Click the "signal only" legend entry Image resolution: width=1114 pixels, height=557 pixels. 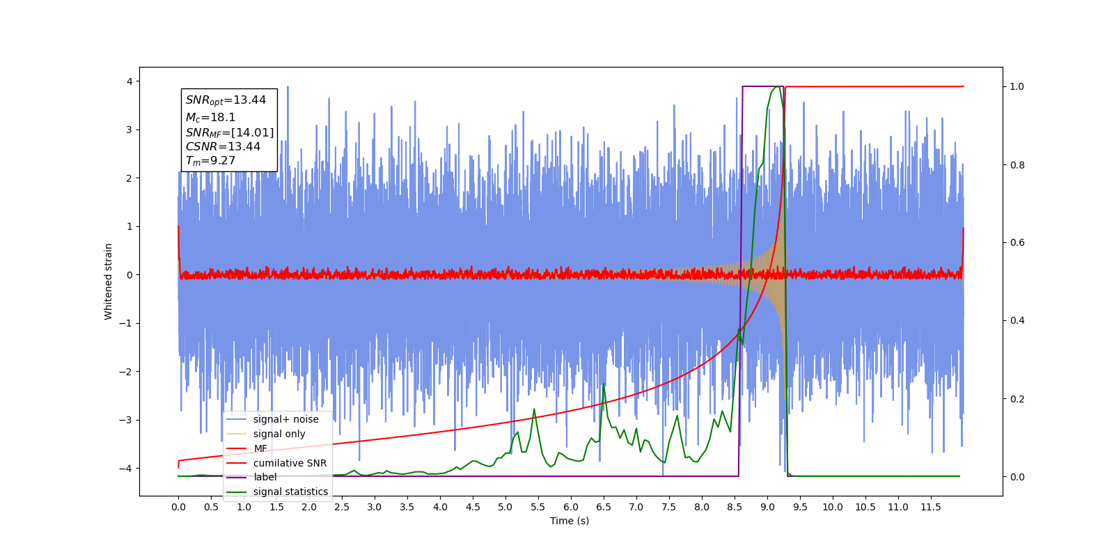pyautogui.click(x=279, y=434)
